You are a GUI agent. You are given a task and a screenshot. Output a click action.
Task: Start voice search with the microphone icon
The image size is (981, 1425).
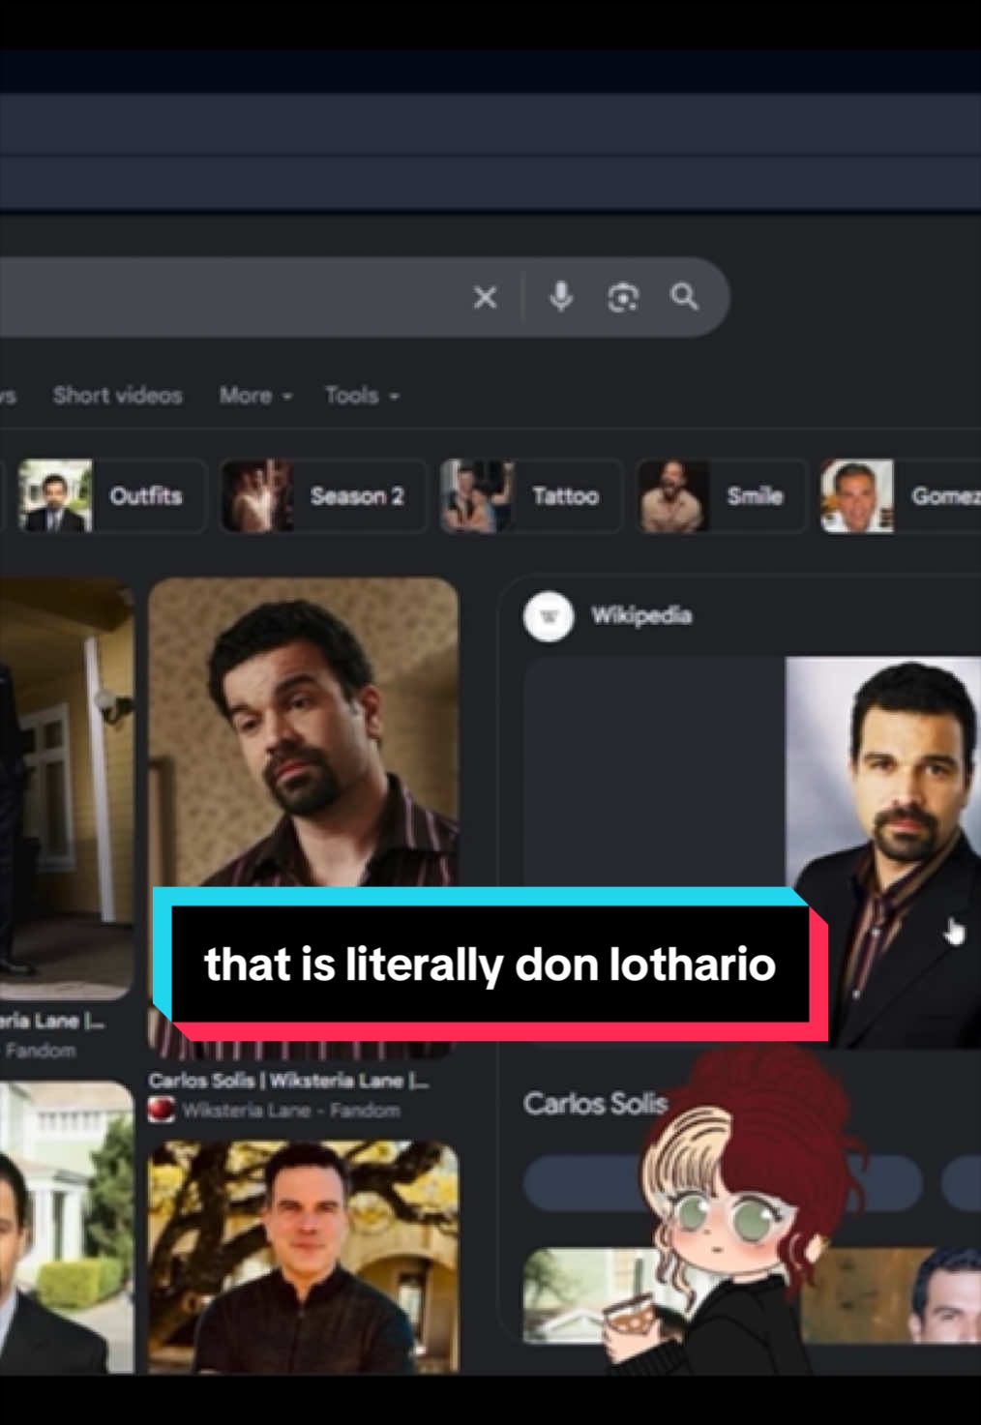coord(561,297)
